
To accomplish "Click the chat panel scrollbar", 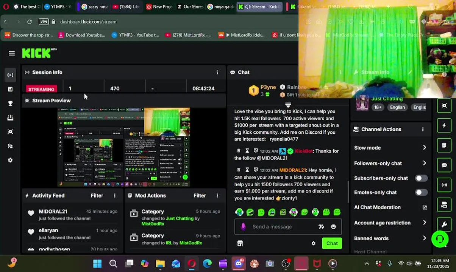I will [348, 192].
